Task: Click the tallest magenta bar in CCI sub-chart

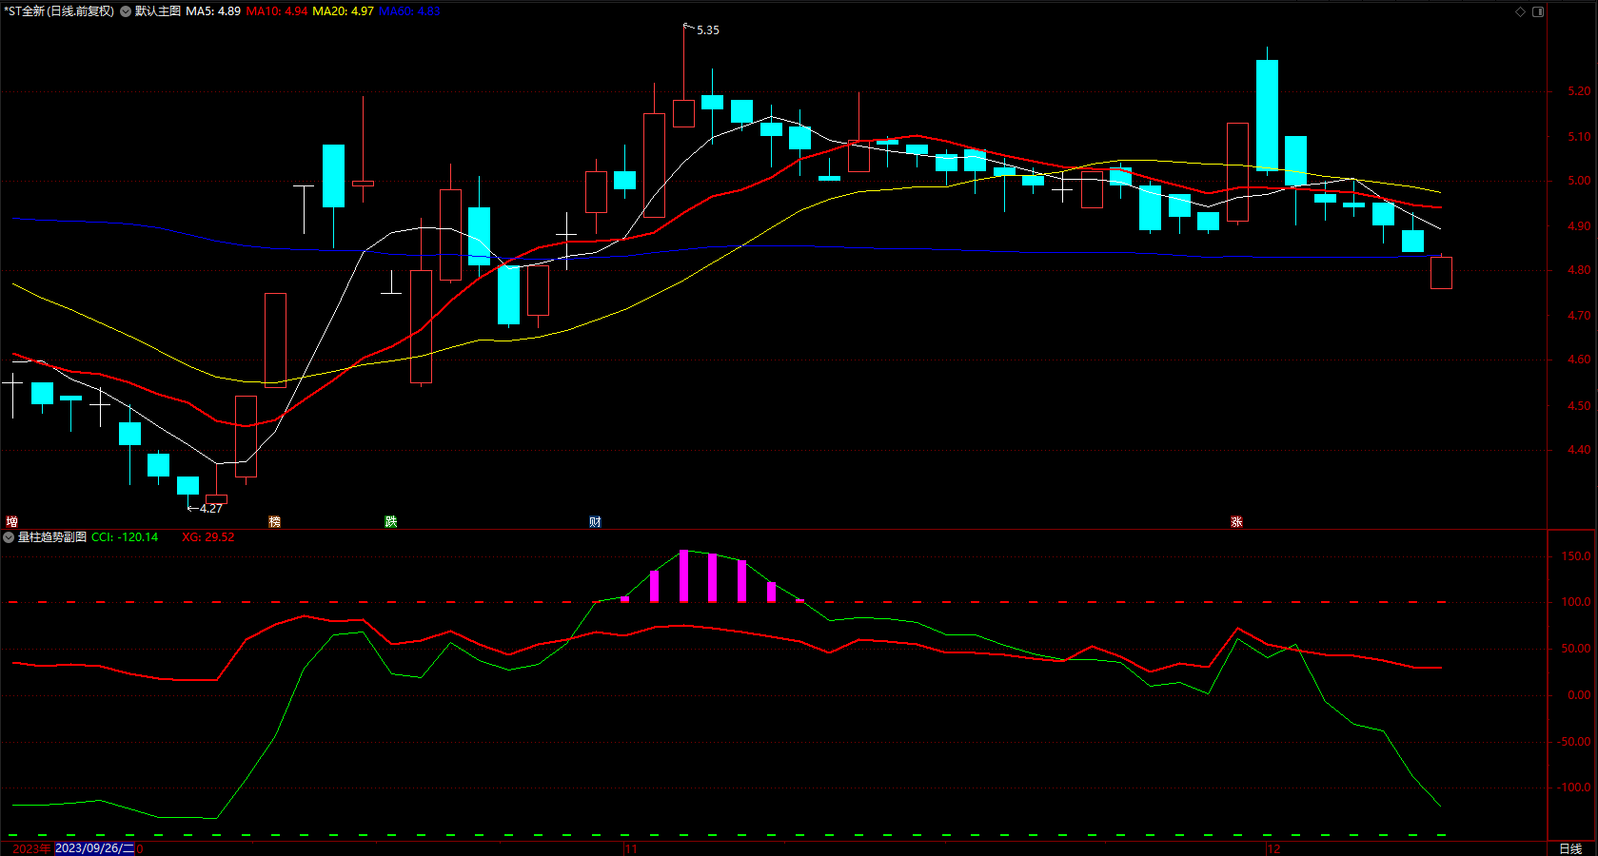Action: pyautogui.click(x=683, y=576)
